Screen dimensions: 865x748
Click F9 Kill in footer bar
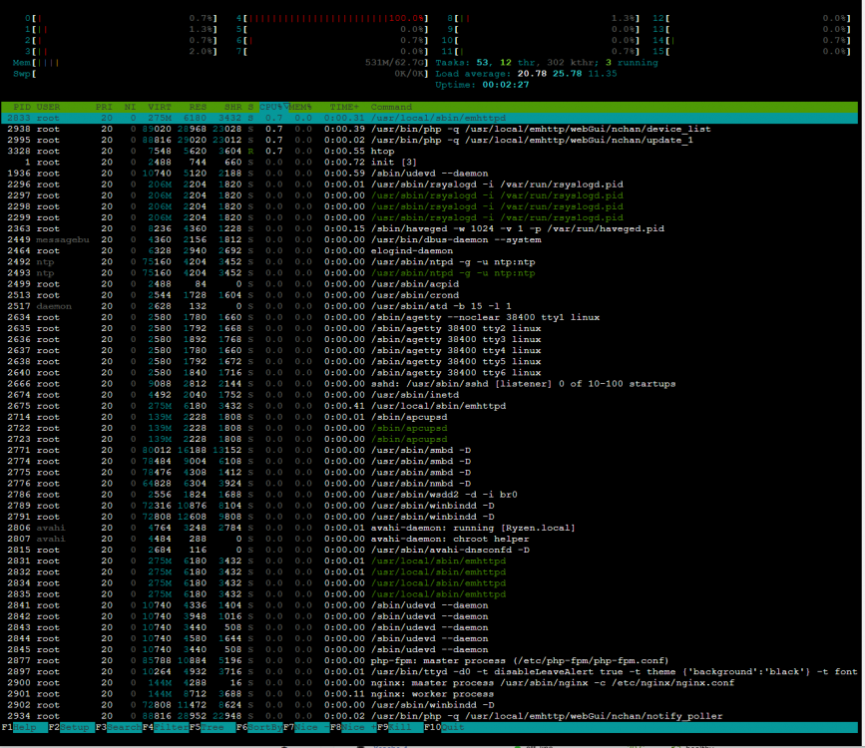400,727
